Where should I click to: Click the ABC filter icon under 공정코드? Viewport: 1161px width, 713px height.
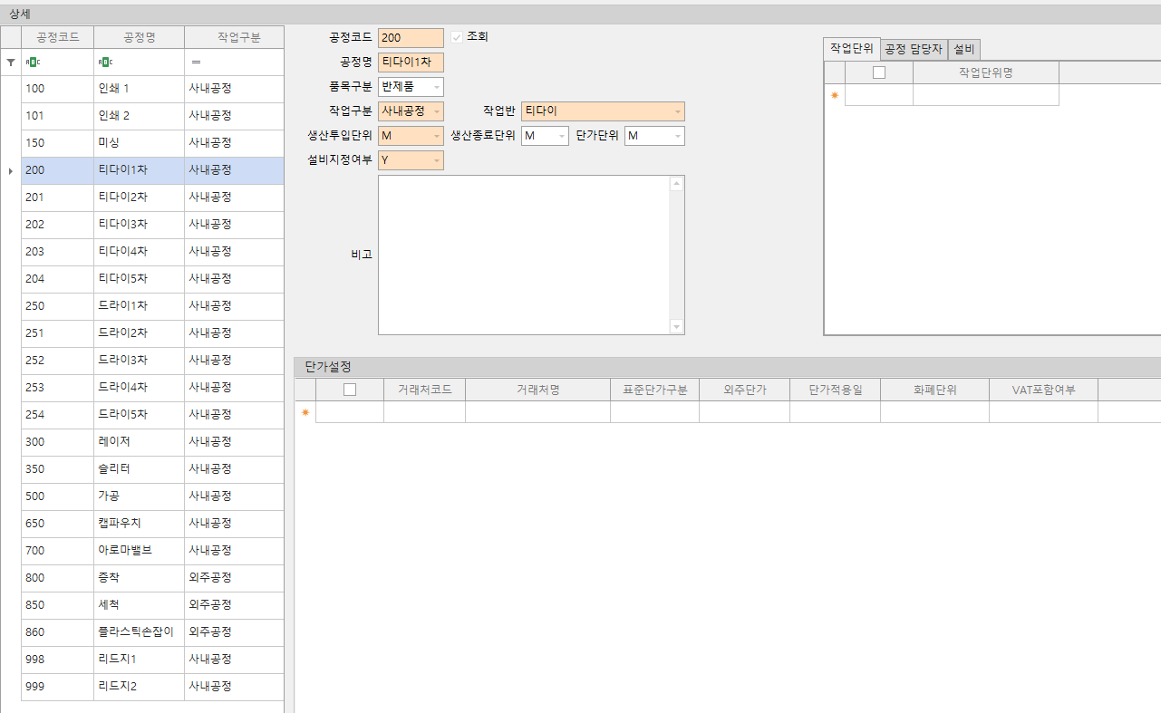pos(33,62)
